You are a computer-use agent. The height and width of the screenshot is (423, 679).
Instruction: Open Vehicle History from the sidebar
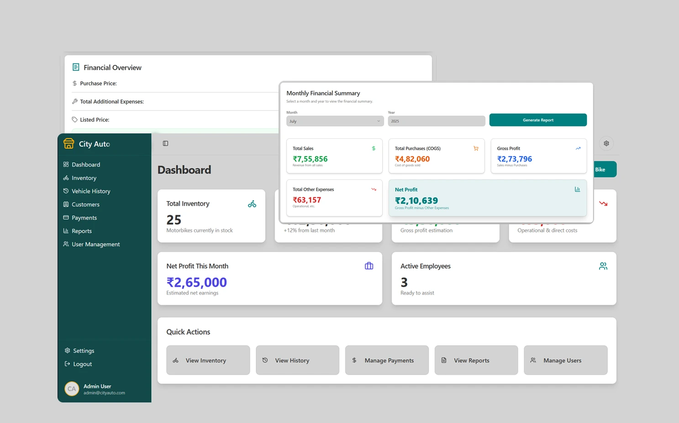coord(91,191)
